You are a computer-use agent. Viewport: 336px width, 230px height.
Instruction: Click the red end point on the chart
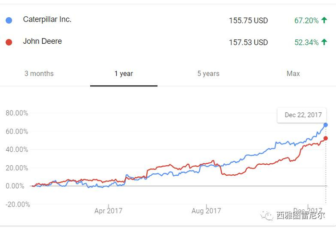(x=326, y=138)
